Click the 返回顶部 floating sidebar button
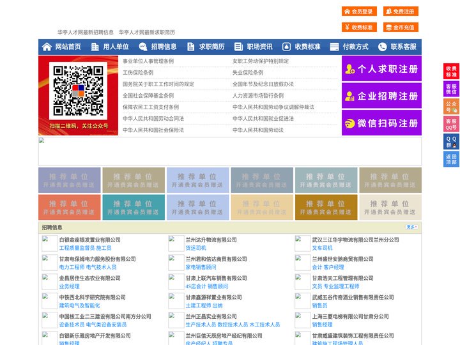Viewport: 460px width, 345px height. tap(451, 159)
